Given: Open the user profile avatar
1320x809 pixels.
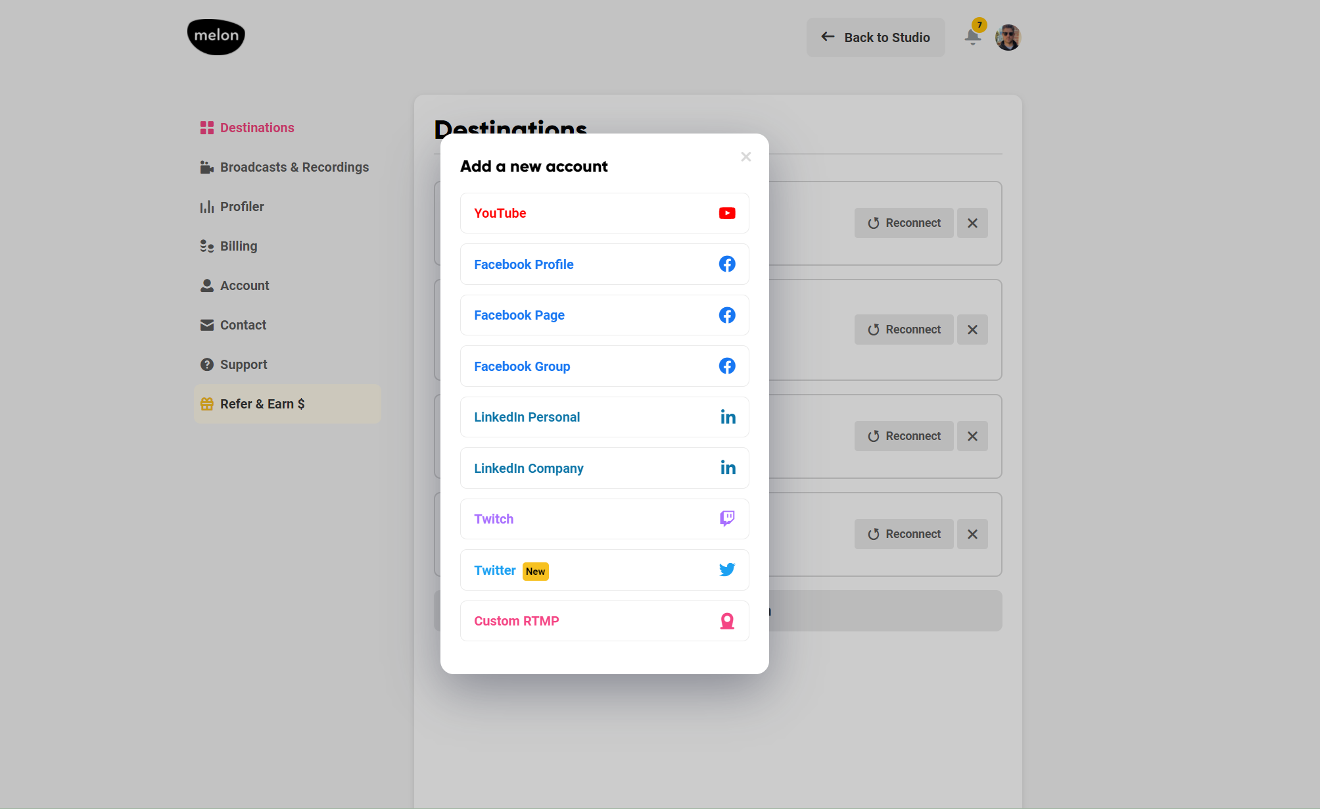Looking at the screenshot, I should (1008, 37).
